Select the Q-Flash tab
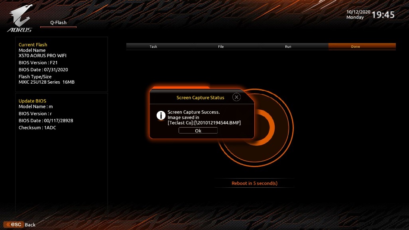This screenshot has width=409, height=230. coord(59,23)
